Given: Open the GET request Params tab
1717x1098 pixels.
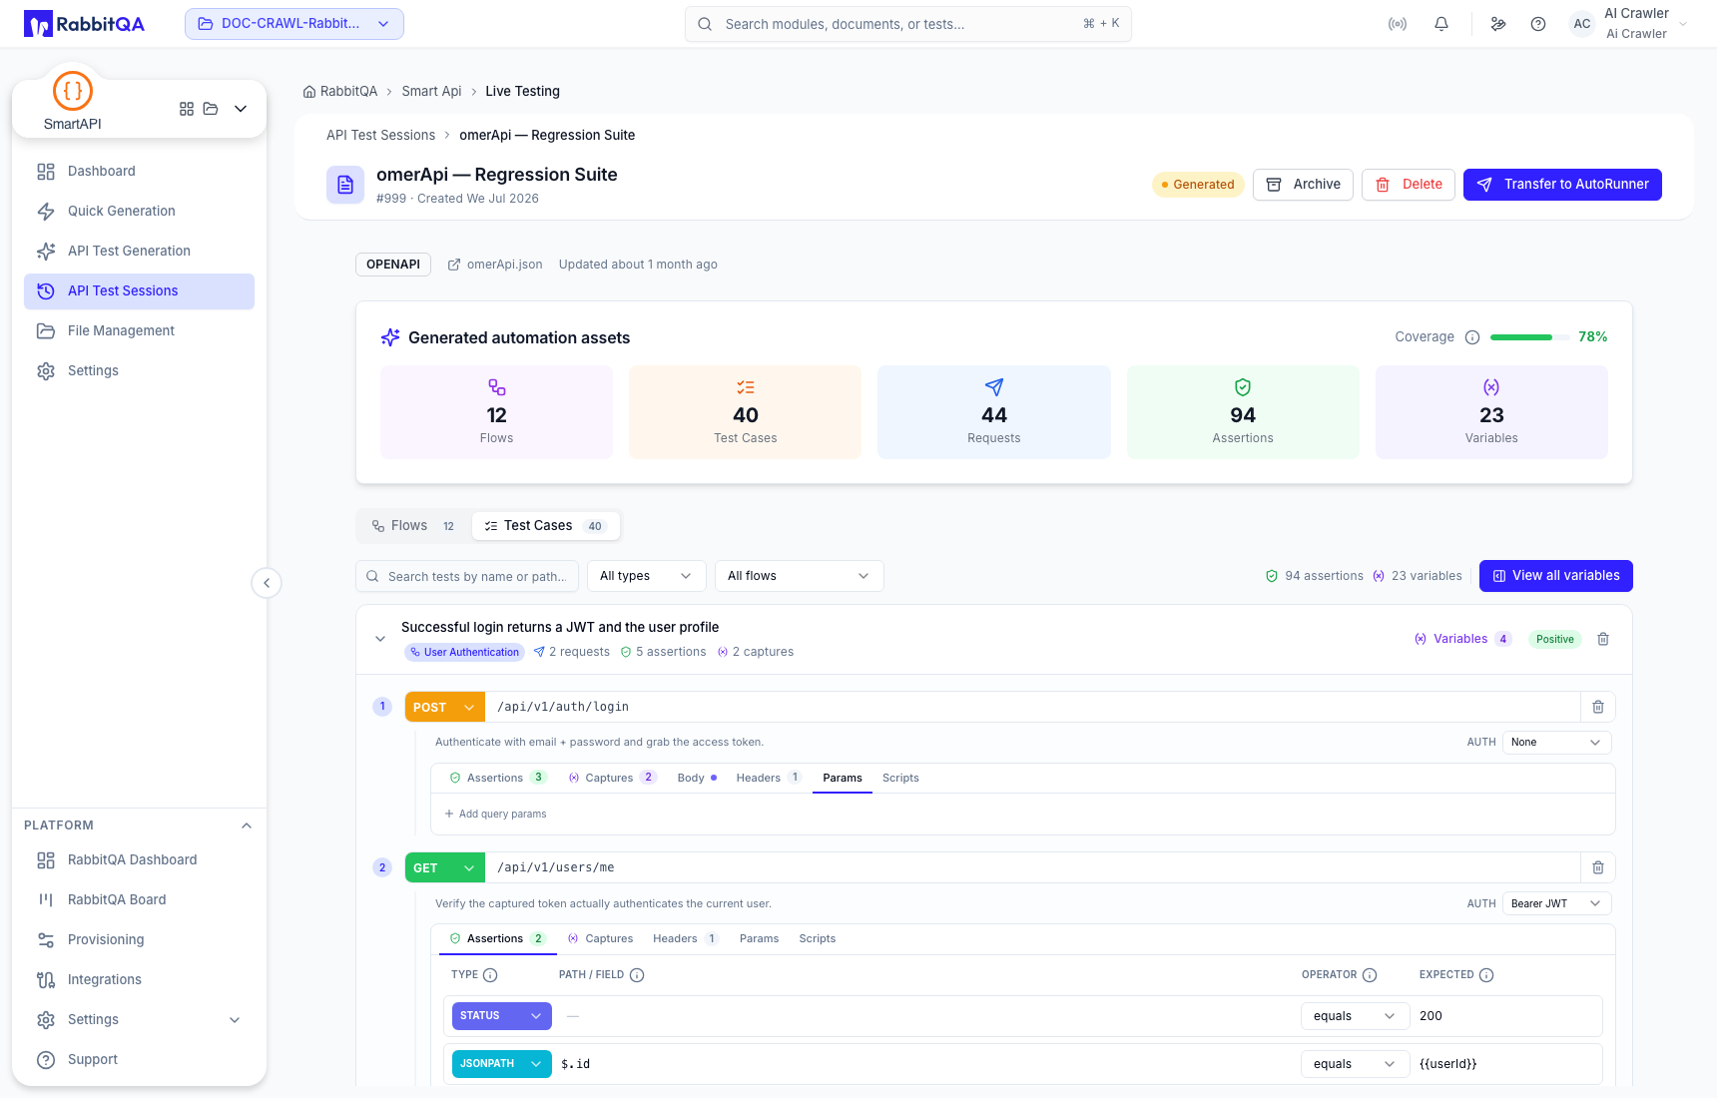Looking at the screenshot, I should (759, 938).
